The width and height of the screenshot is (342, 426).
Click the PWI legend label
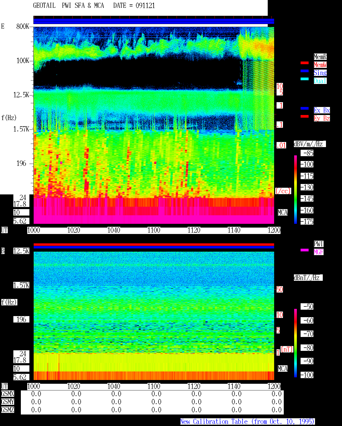click(318, 244)
